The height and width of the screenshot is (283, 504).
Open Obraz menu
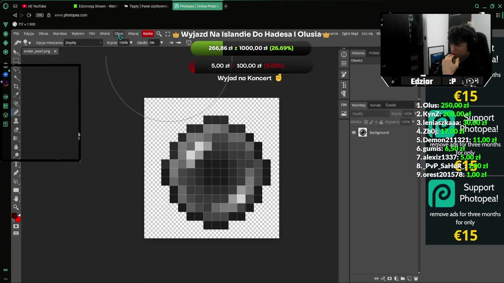[43, 34]
